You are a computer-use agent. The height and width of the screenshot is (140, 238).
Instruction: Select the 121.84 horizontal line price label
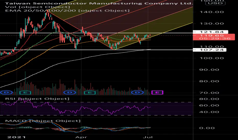pos(210,32)
